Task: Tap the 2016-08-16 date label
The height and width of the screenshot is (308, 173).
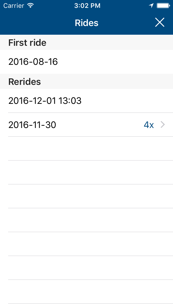Action: (33, 62)
